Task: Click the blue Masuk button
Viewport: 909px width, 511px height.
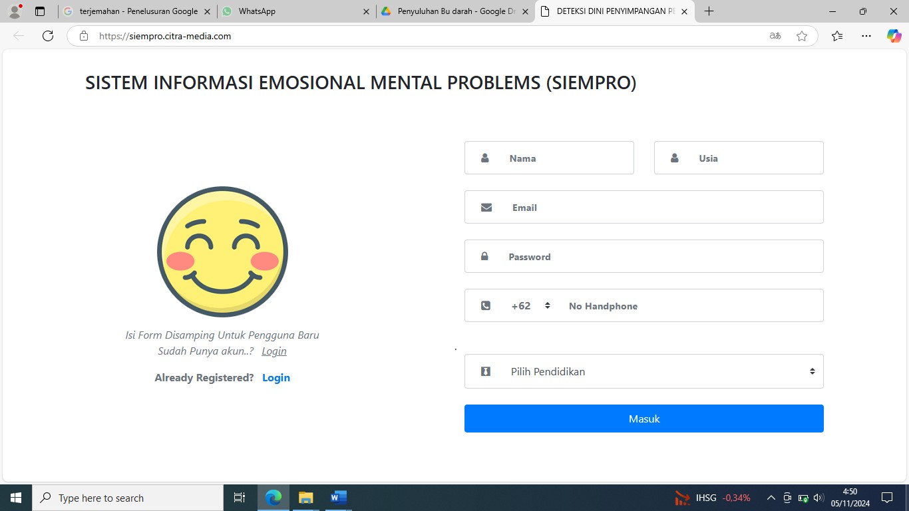Action: pyautogui.click(x=644, y=419)
